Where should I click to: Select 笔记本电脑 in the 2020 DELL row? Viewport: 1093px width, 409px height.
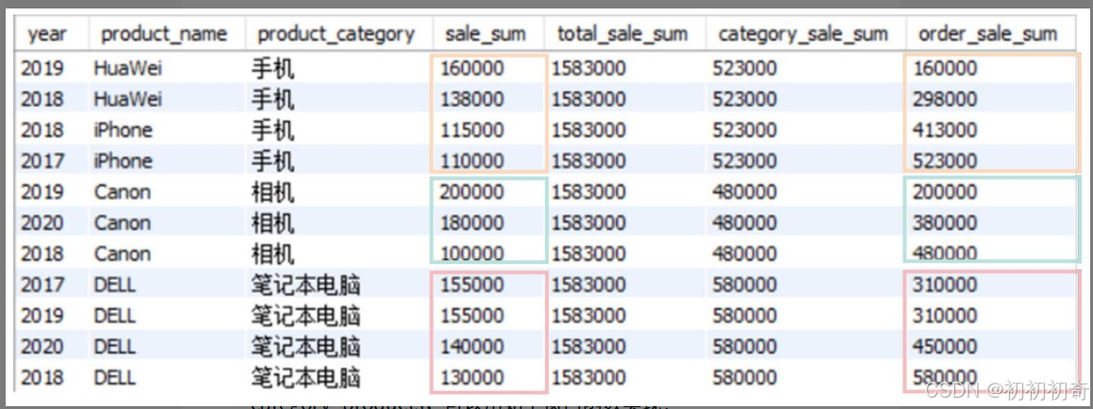coord(306,346)
